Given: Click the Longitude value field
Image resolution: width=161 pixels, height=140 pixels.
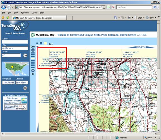Looking at the screenshot, I should click(8, 83).
